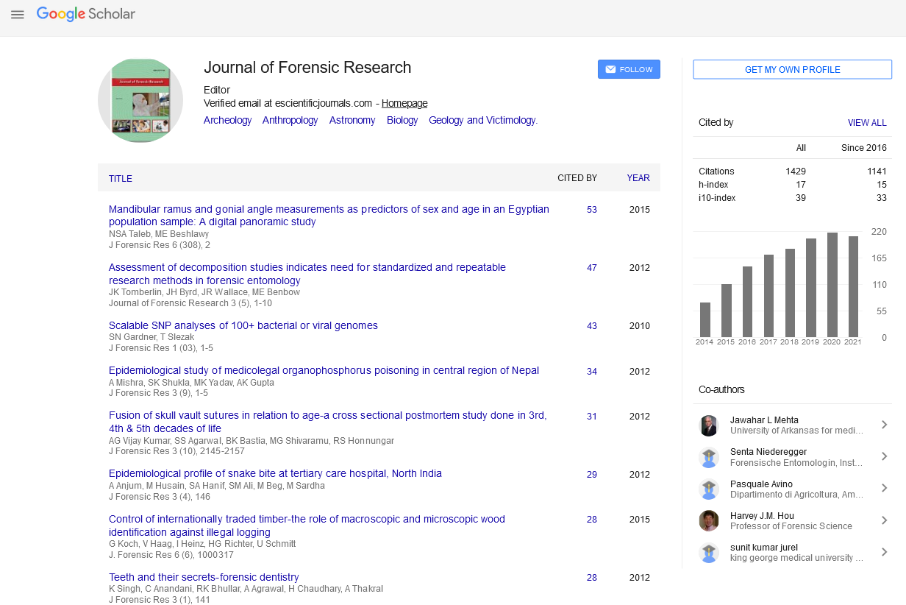906x605 pixels.
Task: Sort publications by Year column
Action: click(638, 178)
